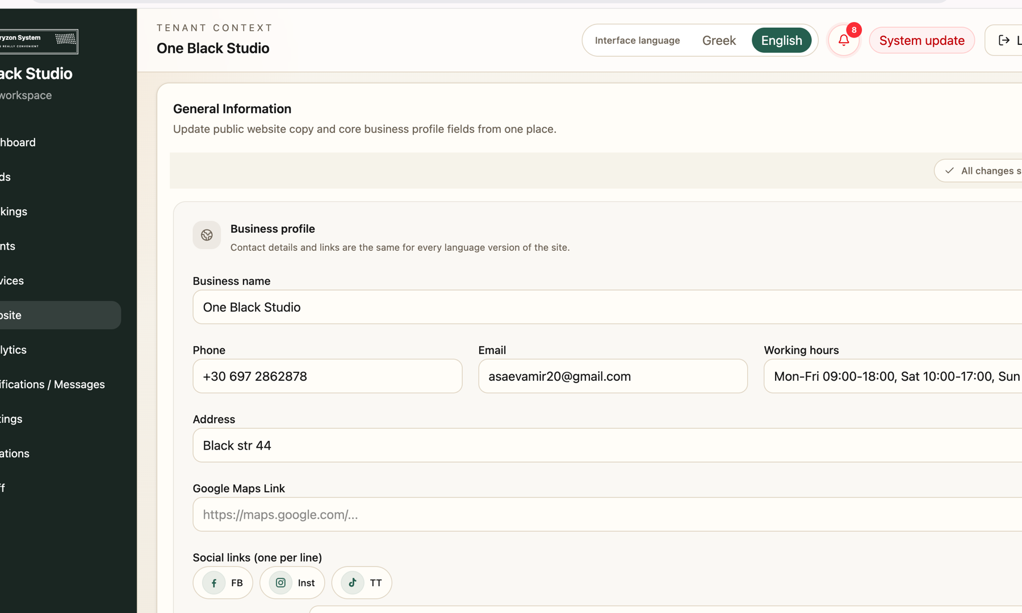Click into the Business name field

pos(608,307)
